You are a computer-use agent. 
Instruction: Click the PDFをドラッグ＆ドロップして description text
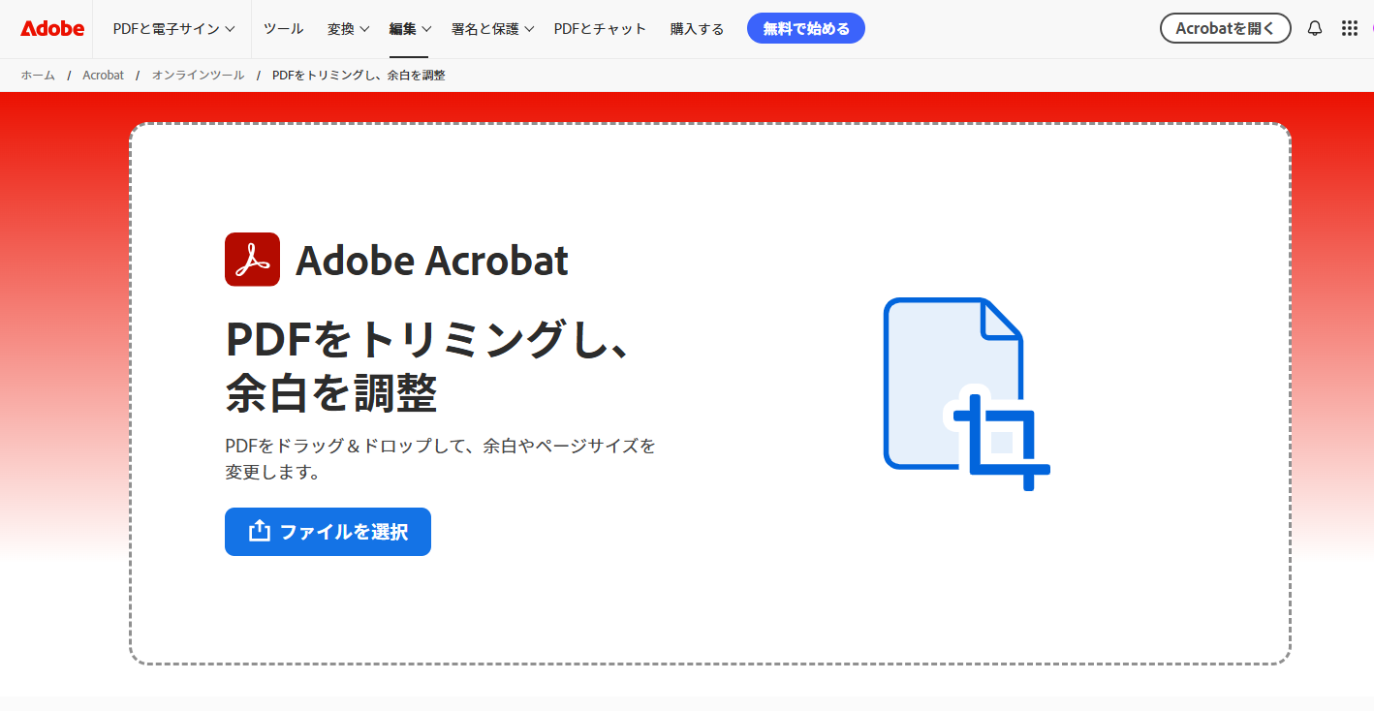pyautogui.click(x=440, y=459)
